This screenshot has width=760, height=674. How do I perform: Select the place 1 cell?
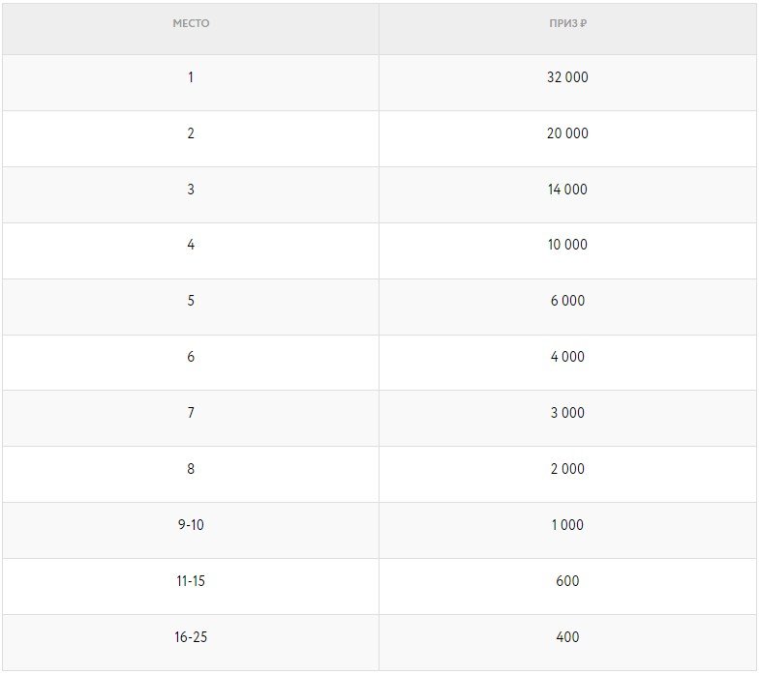tap(191, 77)
